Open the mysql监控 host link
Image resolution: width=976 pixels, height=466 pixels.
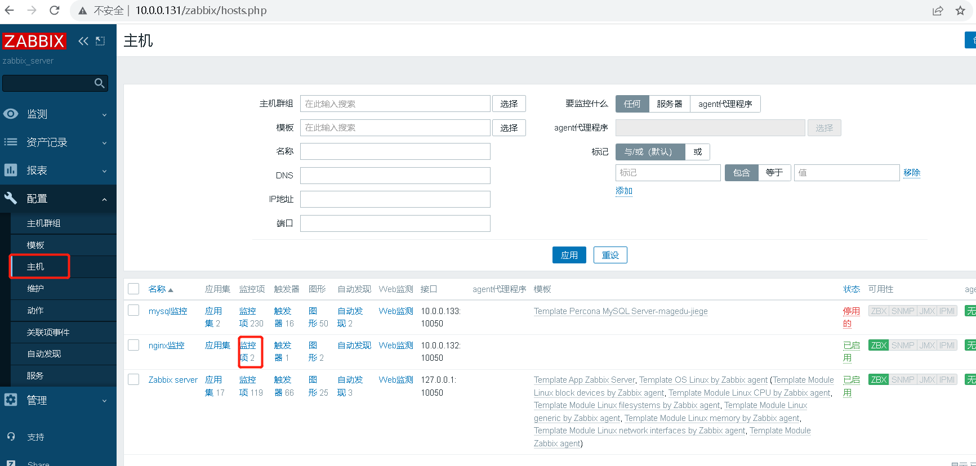[x=168, y=311]
